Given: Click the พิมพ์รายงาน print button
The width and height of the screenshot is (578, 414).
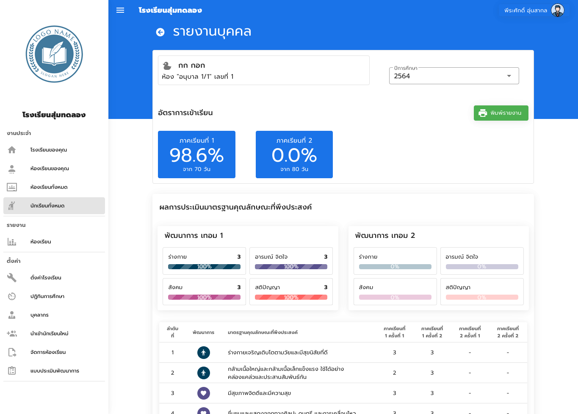Looking at the screenshot, I should pyautogui.click(x=501, y=113).
